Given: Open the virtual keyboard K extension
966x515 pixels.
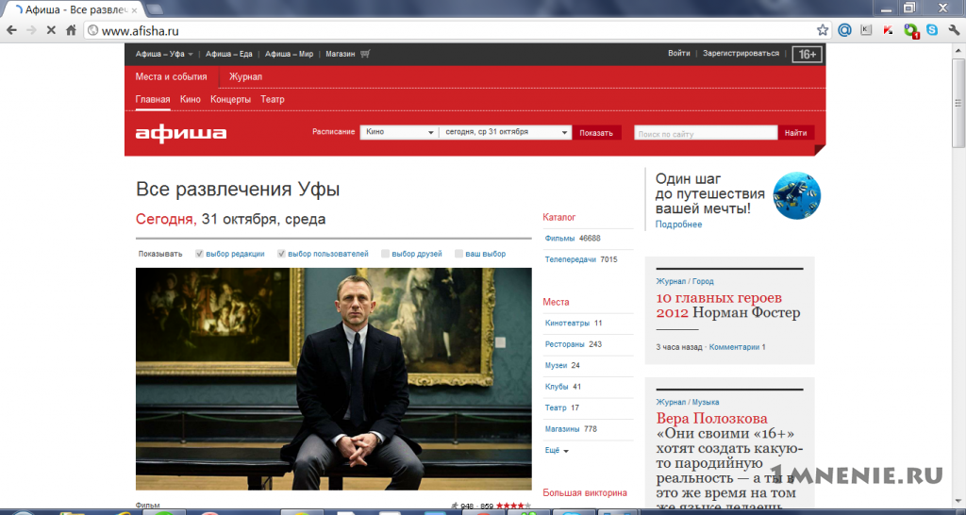Looking at the screenshot, I should click(x=866, y=29).
